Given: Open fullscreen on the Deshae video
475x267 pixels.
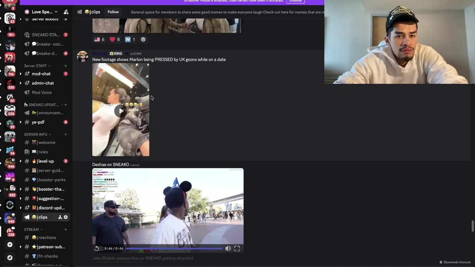Looking at the screenshot, I should (237, 248).
